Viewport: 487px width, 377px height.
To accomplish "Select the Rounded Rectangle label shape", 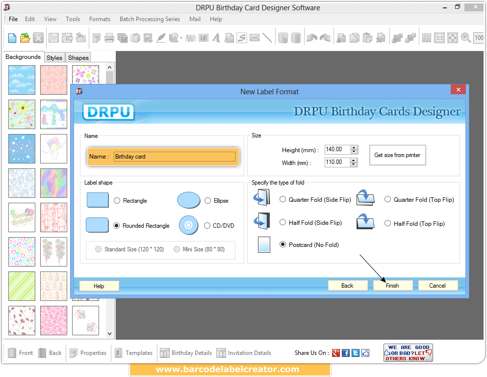I will [116, 225].
